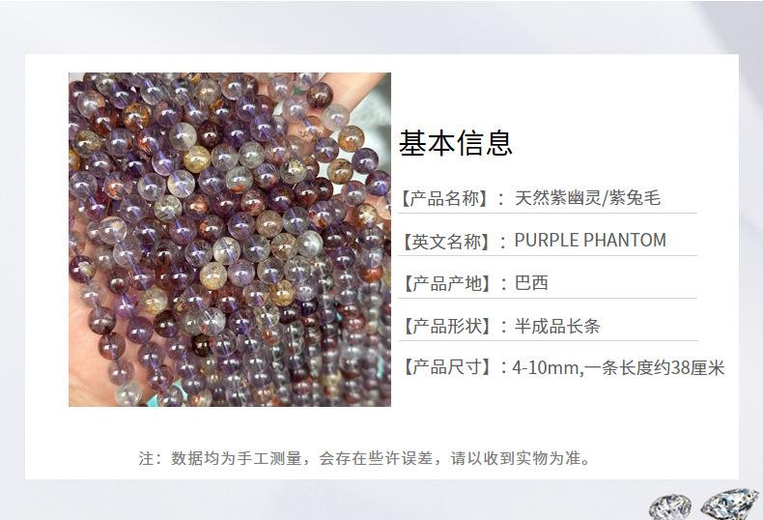Click the 基本信息 heading
763x520 pixels.
pos(456,143)
